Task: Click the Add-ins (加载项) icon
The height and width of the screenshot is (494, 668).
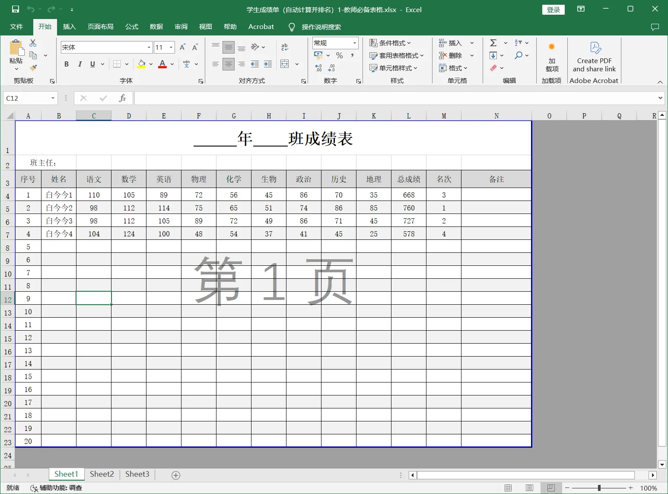Action: (552, 57)
